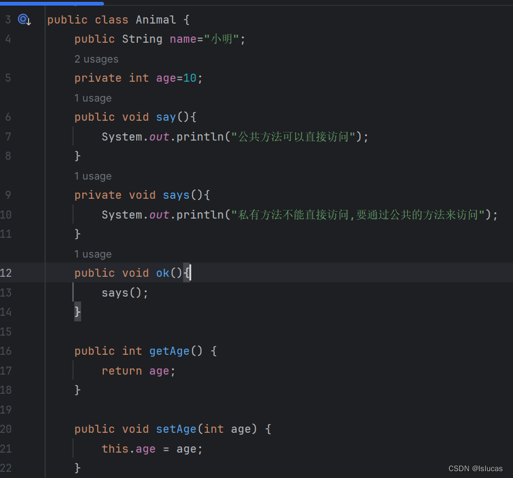Click line number 16 in the gutter

point(6,351)
